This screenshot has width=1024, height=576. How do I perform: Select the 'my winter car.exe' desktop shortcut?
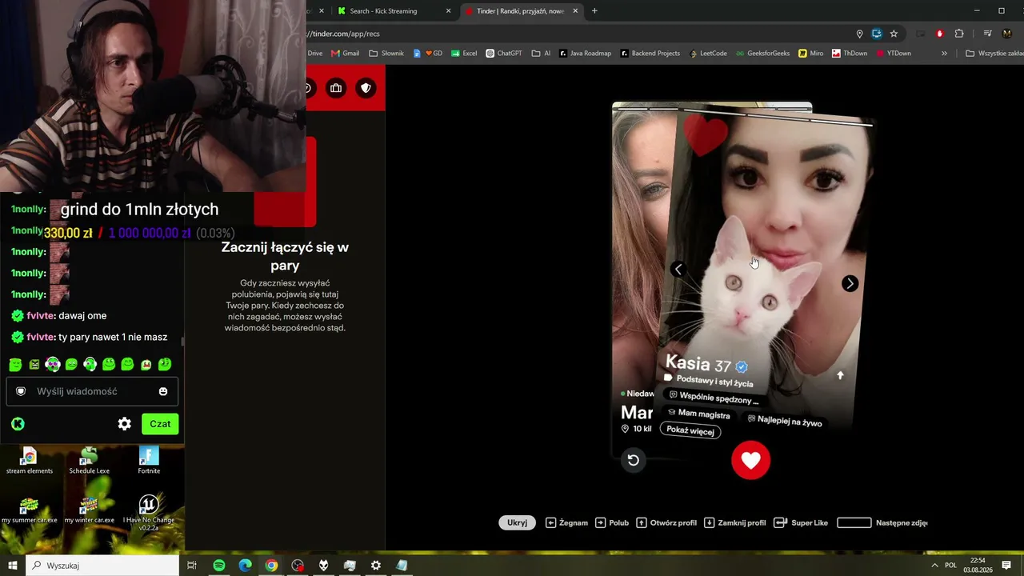coord(89,510)
